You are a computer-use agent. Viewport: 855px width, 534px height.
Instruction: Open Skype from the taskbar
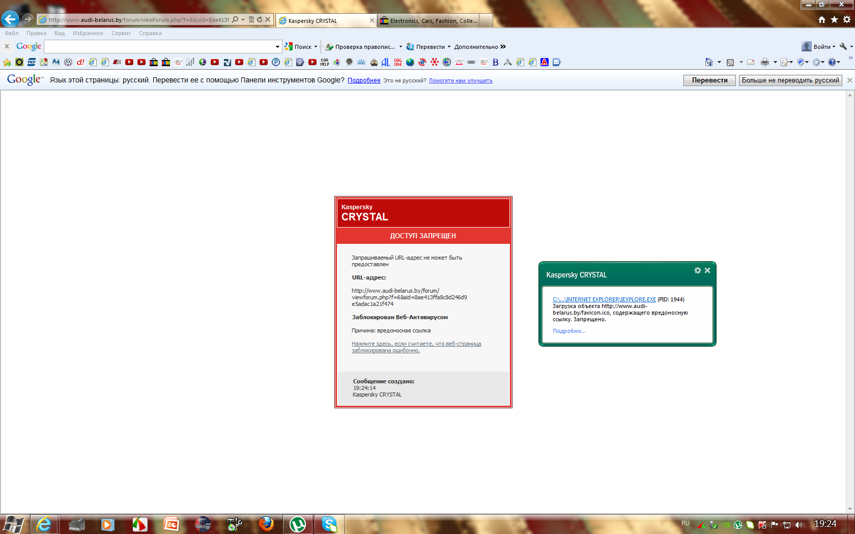click(x=329, y=524)
